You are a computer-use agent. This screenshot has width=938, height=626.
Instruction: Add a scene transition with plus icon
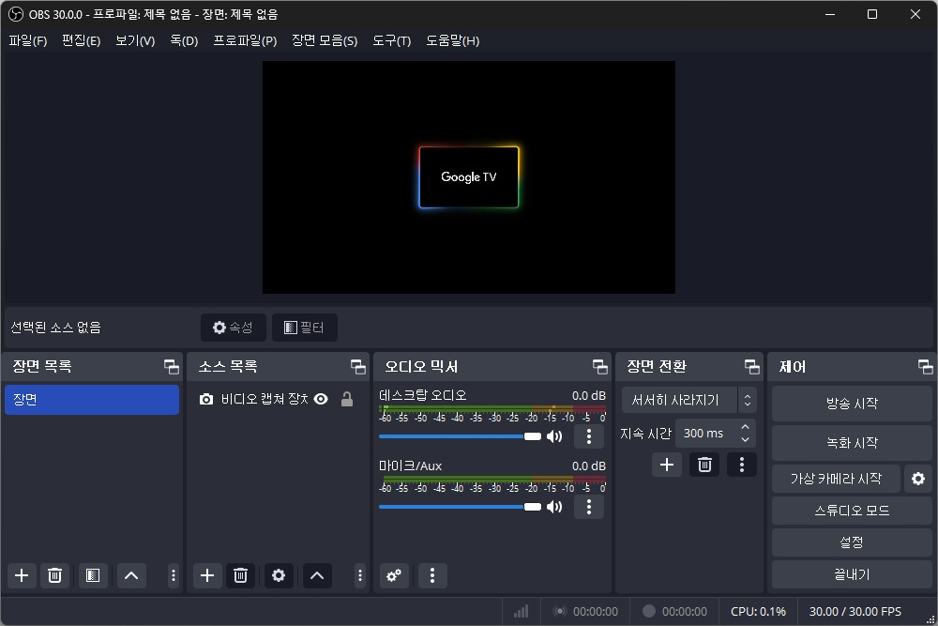(666, 465)
